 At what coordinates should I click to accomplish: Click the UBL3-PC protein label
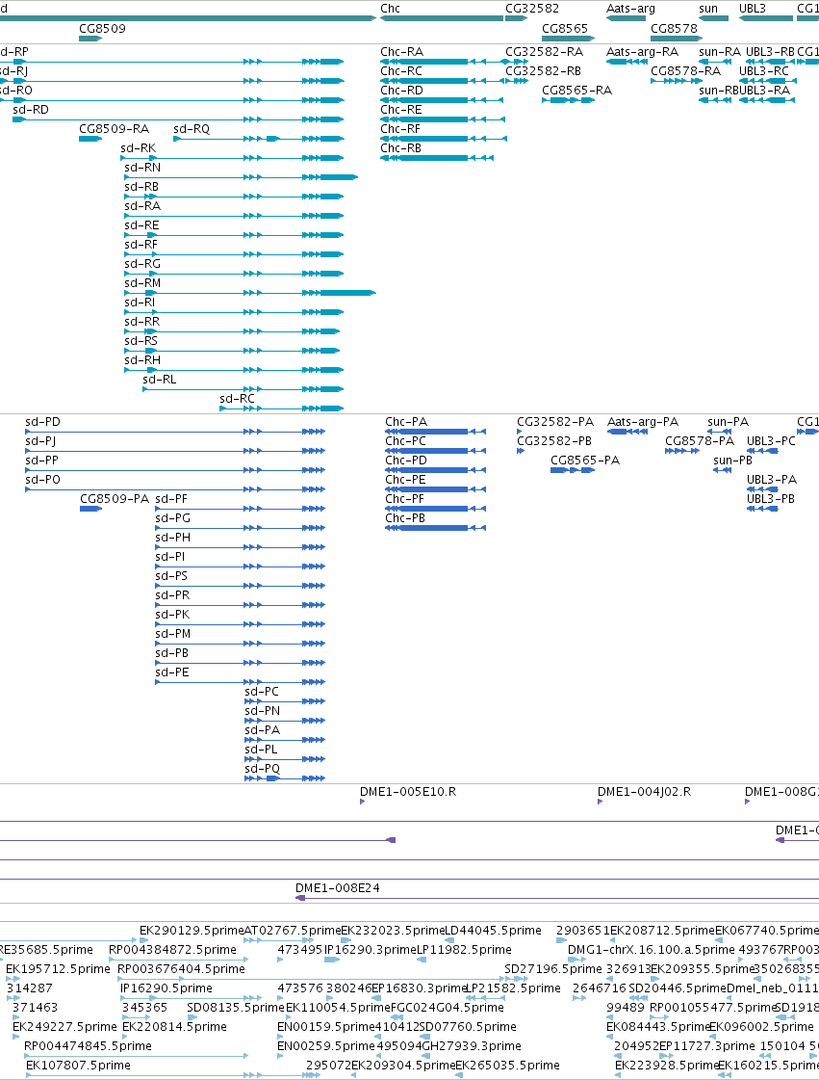coord(772,441)
